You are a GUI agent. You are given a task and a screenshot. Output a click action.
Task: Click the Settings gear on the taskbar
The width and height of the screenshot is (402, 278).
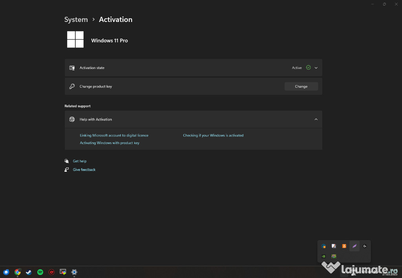pos(74,272)
